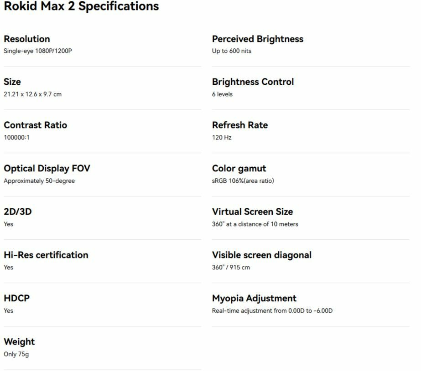The height and width of the screenshot is (371, 421).
Task: Click the Hi-Res certification label
Action: point(46,255)
